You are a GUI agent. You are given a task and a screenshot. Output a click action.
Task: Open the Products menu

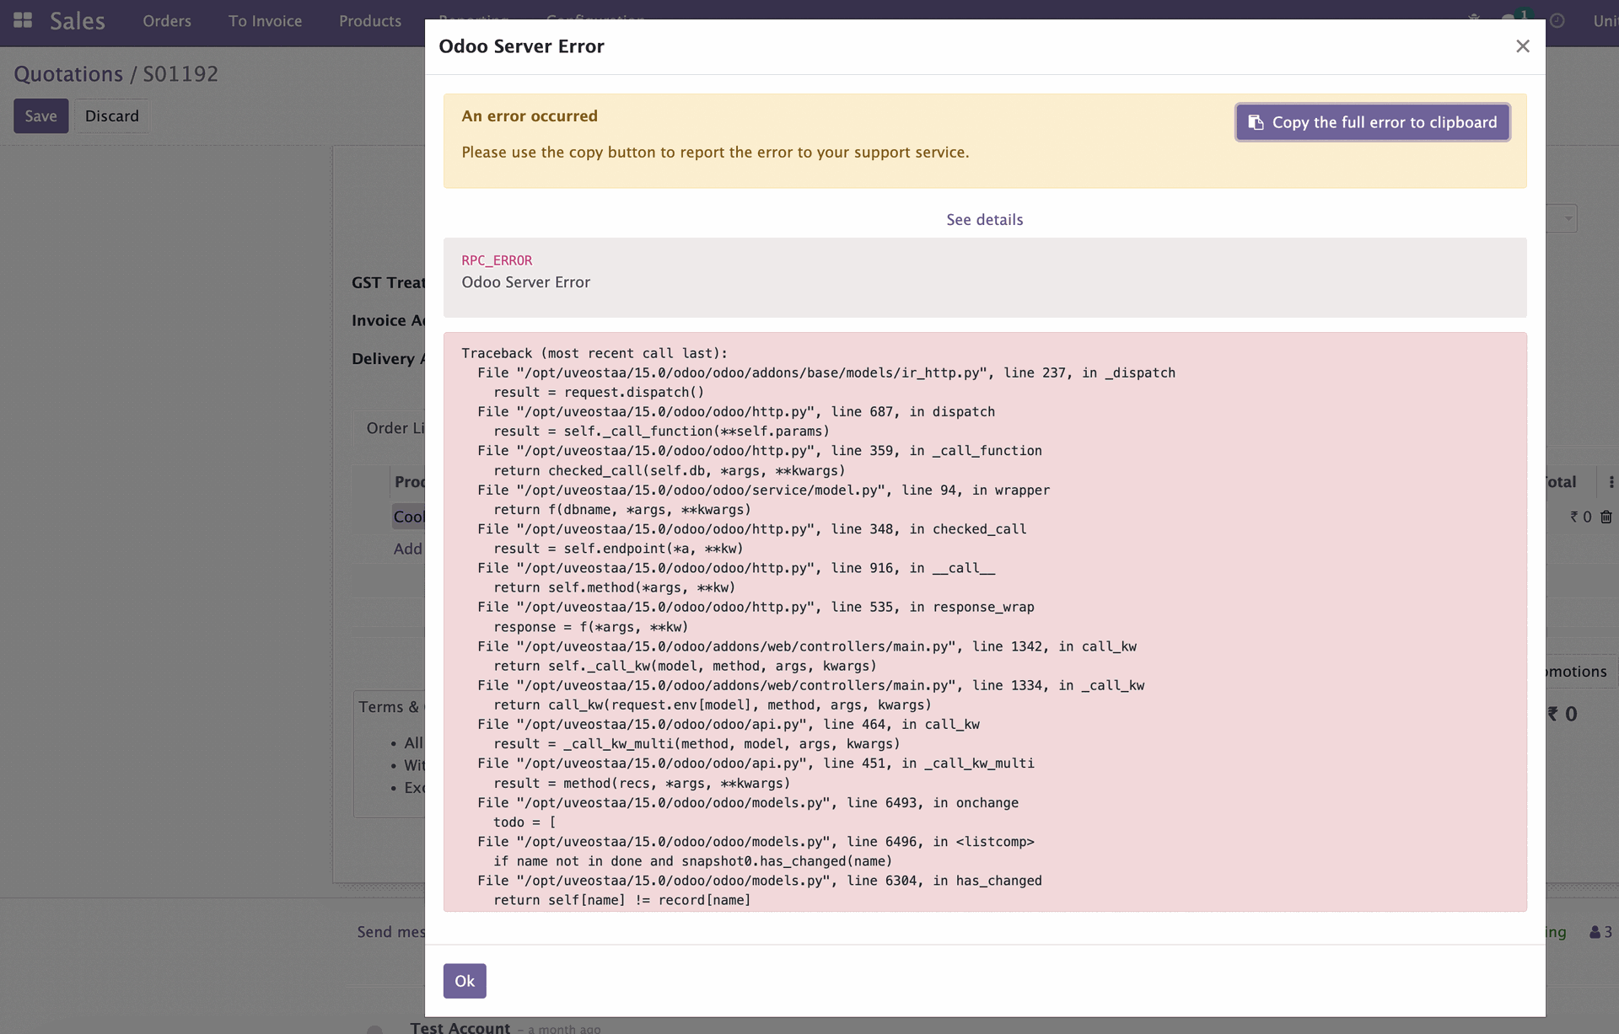pyautogui.click(x=370, y=21)
